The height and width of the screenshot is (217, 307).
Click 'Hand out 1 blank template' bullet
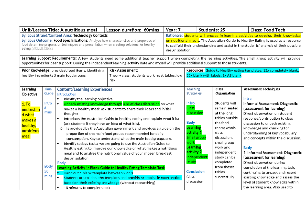click(98, 173)
